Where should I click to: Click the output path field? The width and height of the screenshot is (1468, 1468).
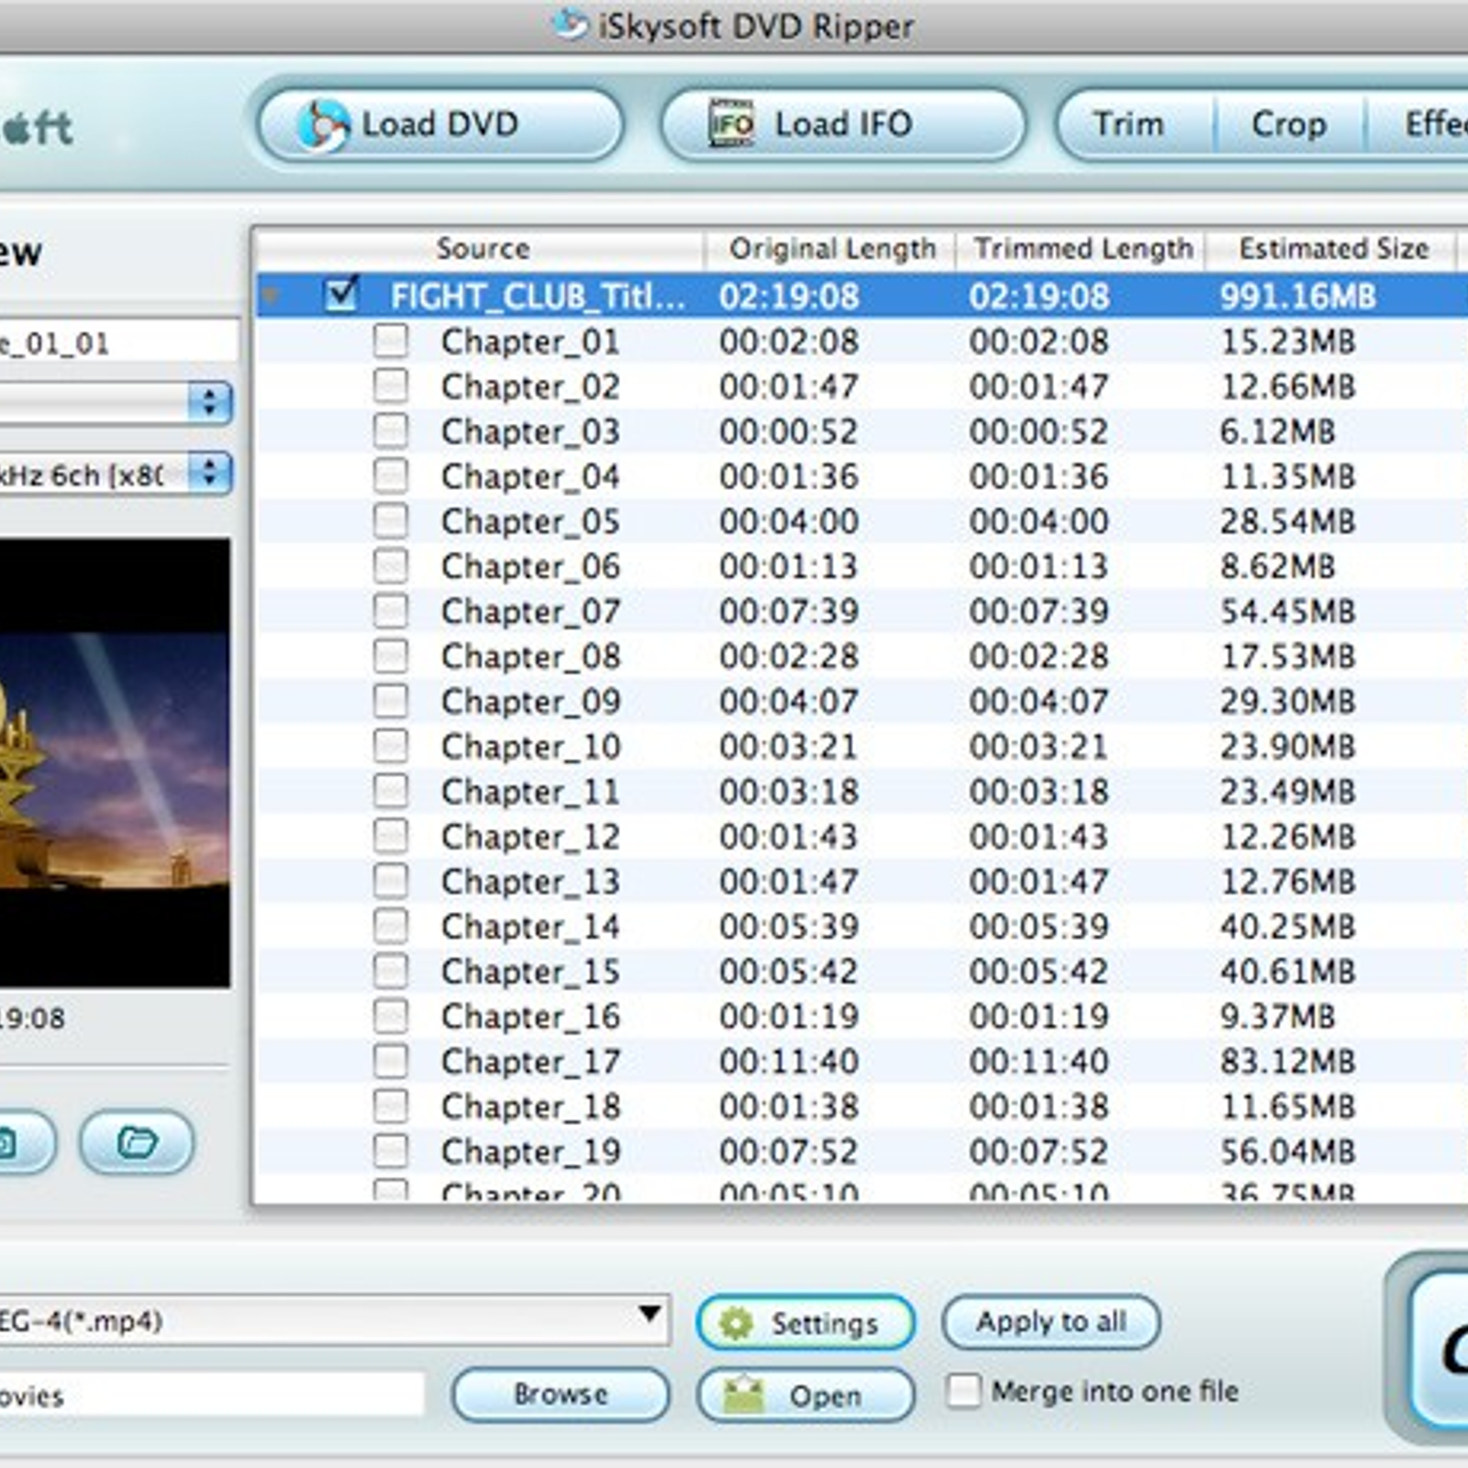pyautogui.click(x=211, y=1396)
